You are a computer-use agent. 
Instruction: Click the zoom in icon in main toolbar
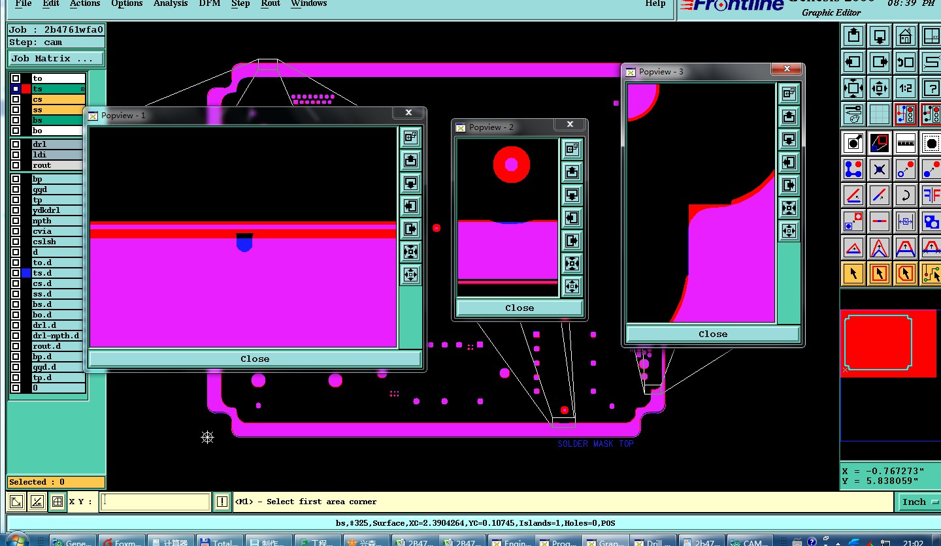pyautogui.click(x=853, y=88)
